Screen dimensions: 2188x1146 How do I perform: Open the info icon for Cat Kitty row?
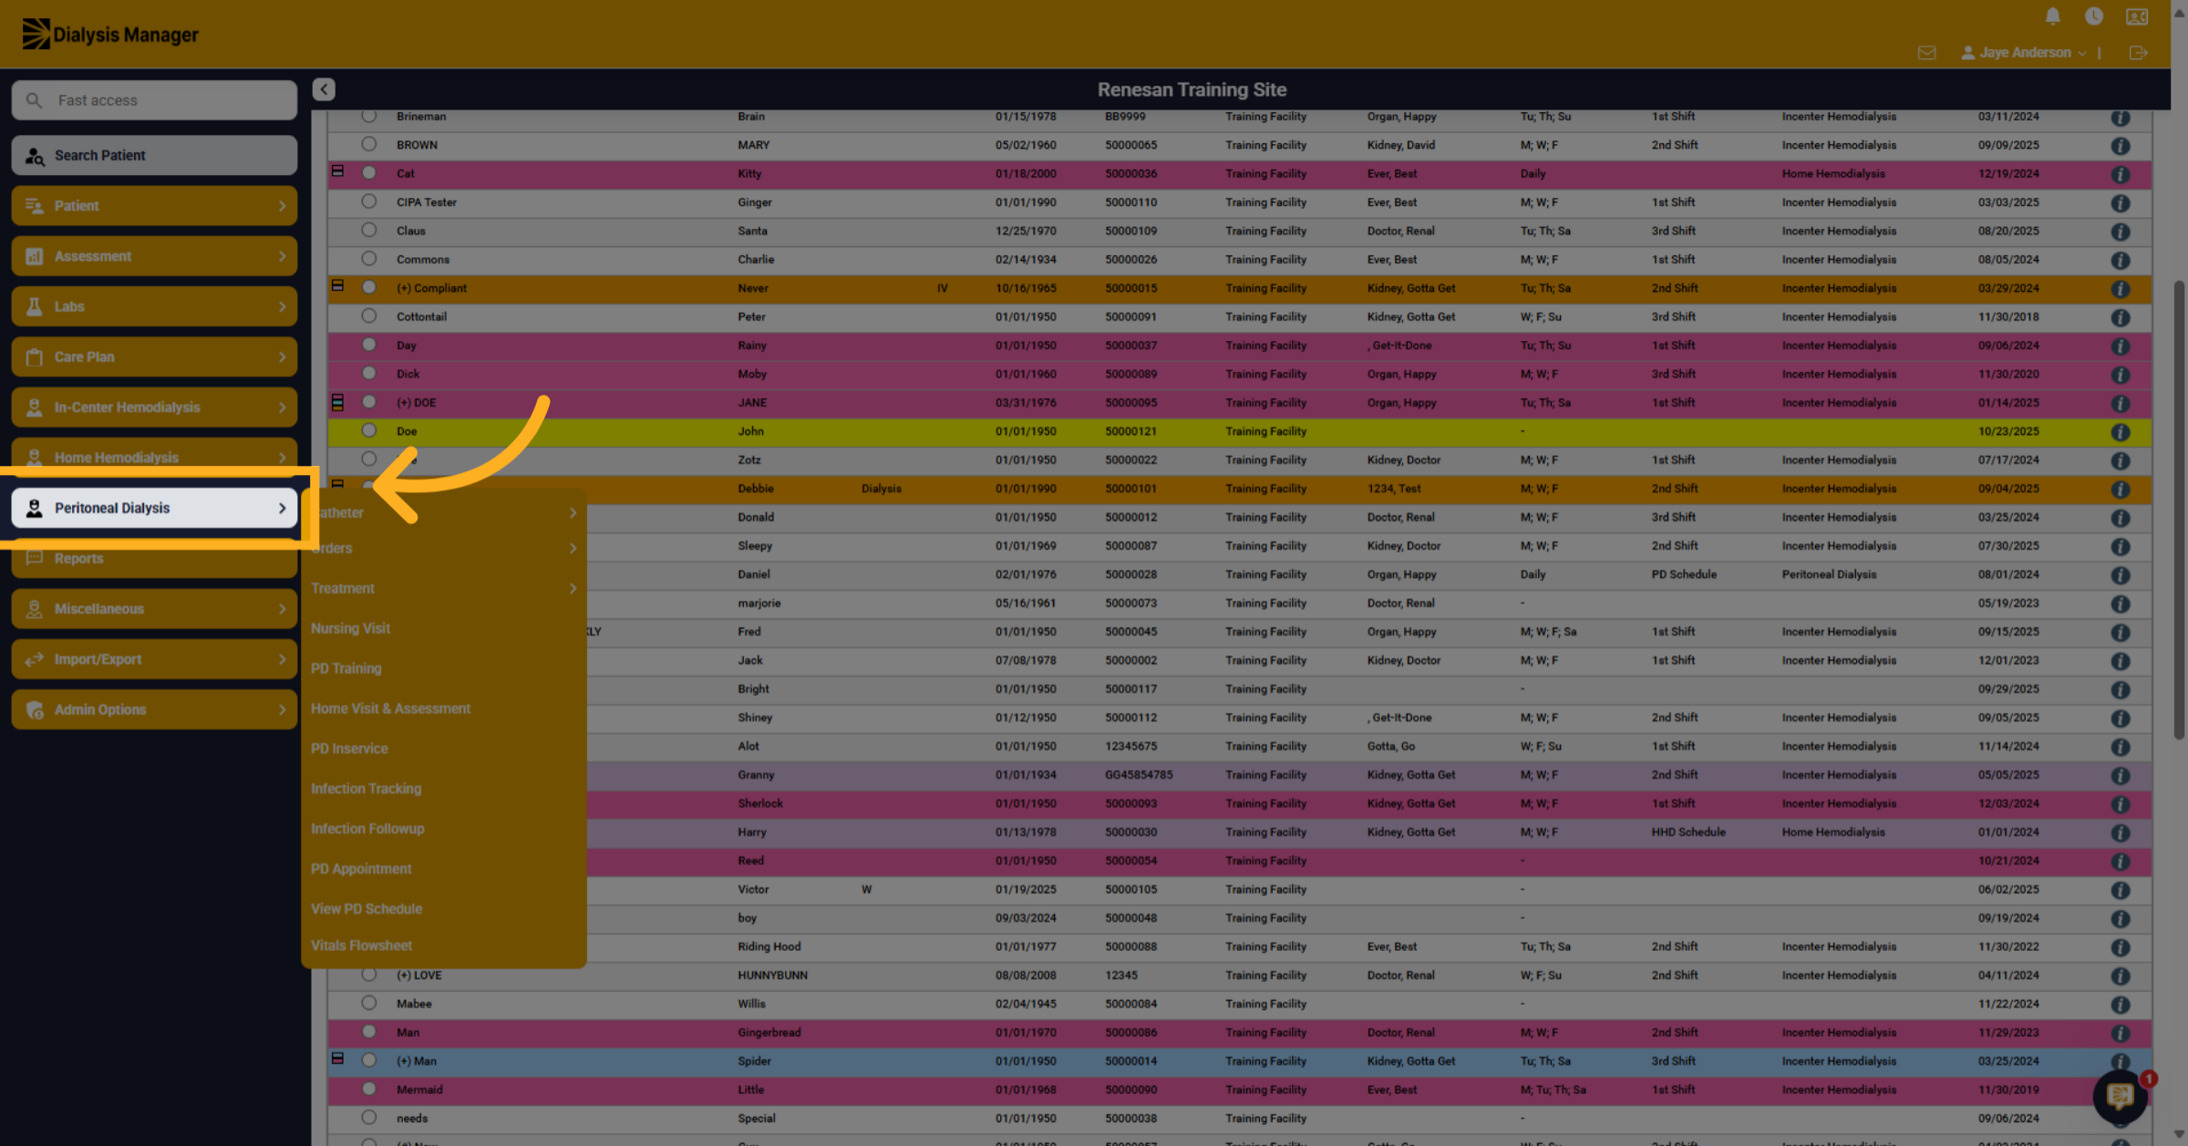click(x=2121, y=174)
